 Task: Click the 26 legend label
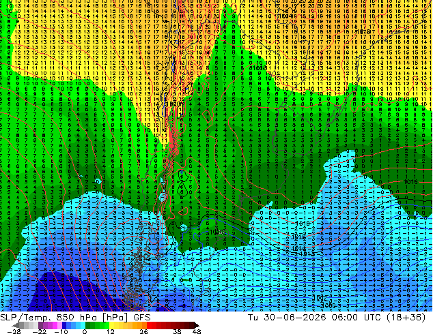[143, 331]
